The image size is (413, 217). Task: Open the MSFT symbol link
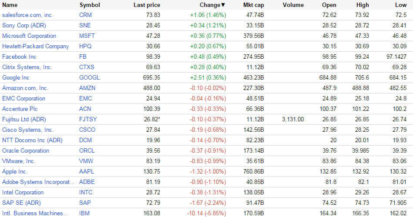(x=86, y=36)
